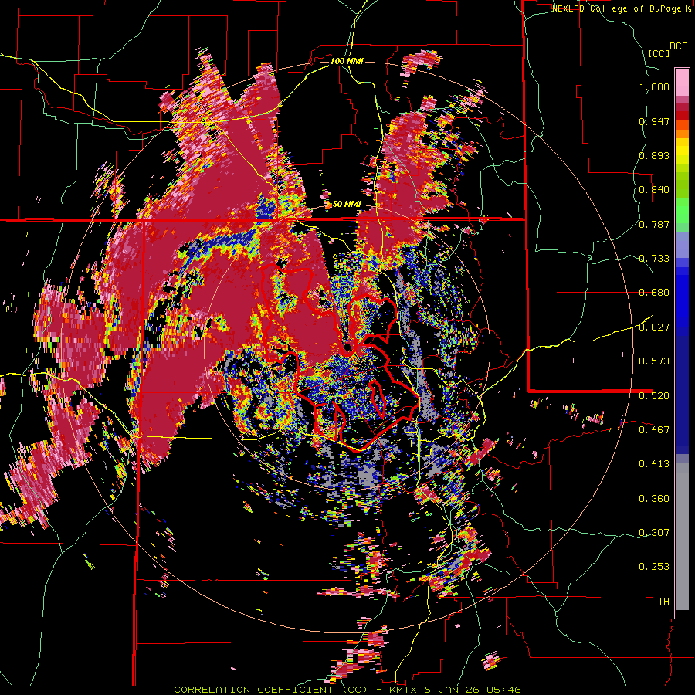
Task: Click the 0.947 legend value
Action: [654, 121]
